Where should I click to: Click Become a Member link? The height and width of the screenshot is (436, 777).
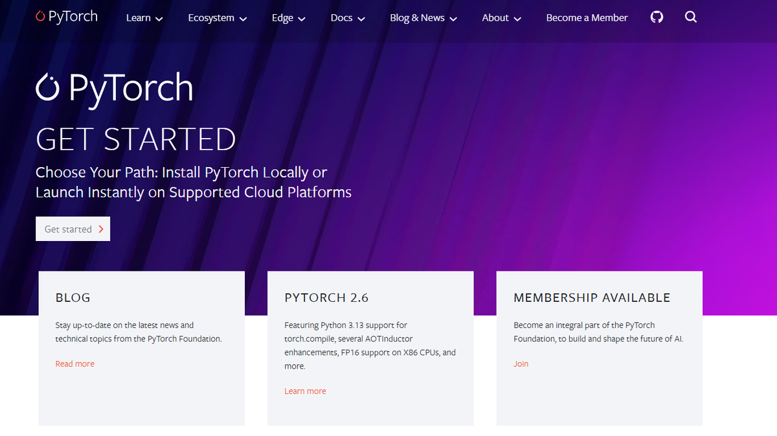pos(587,18)
